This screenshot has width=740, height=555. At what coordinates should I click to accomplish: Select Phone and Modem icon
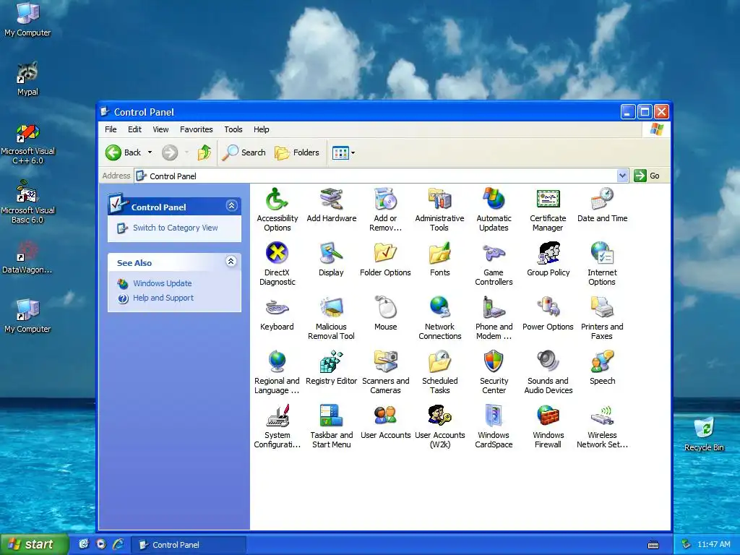click(x=494, y=308)
